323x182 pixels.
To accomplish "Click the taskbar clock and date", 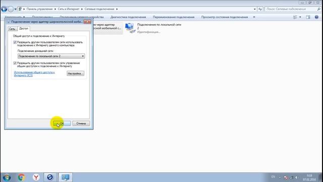I will pyautogui.click(x=309, y=177).
